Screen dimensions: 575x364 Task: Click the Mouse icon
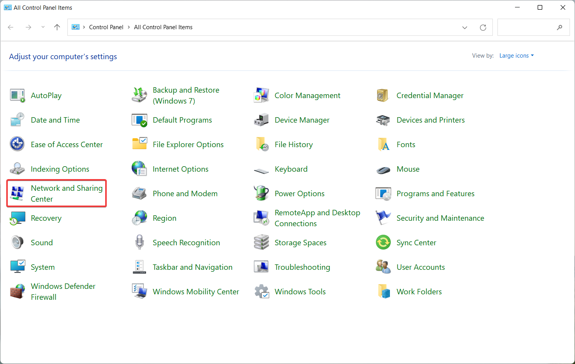pos(383,170)
